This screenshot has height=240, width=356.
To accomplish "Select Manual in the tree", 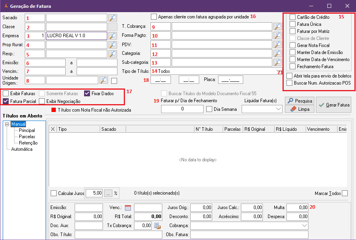I will [x=18, y=124].
